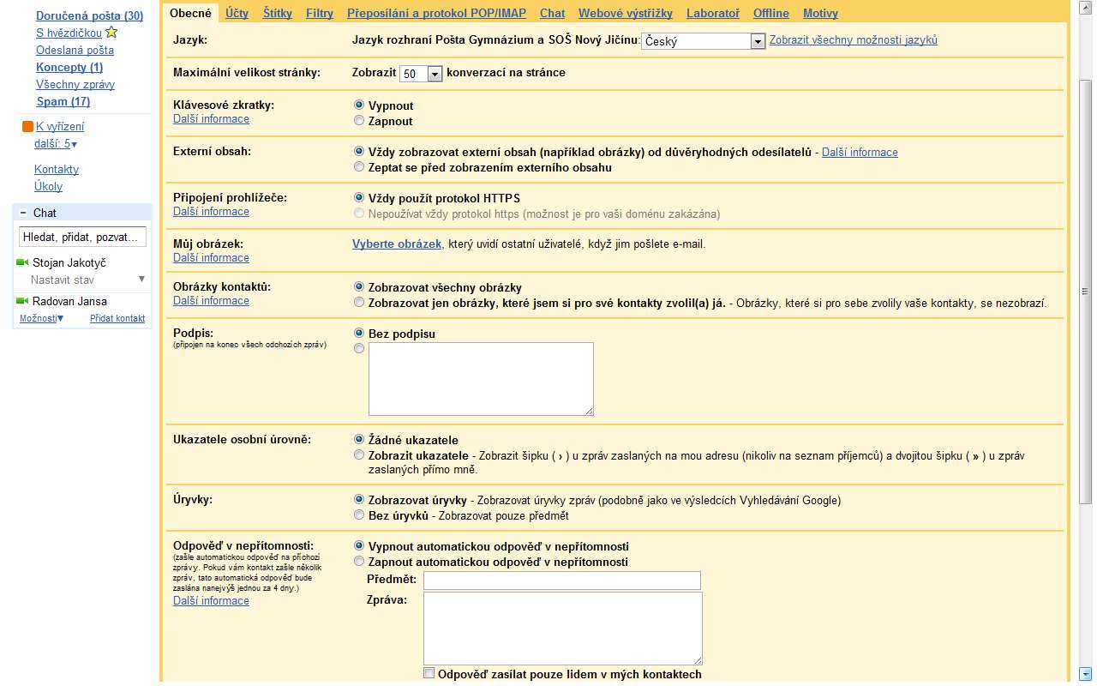The image size is (1097, 686).
Task: Open Odeslaná pošta folder
Action: (x=75, y=50)
